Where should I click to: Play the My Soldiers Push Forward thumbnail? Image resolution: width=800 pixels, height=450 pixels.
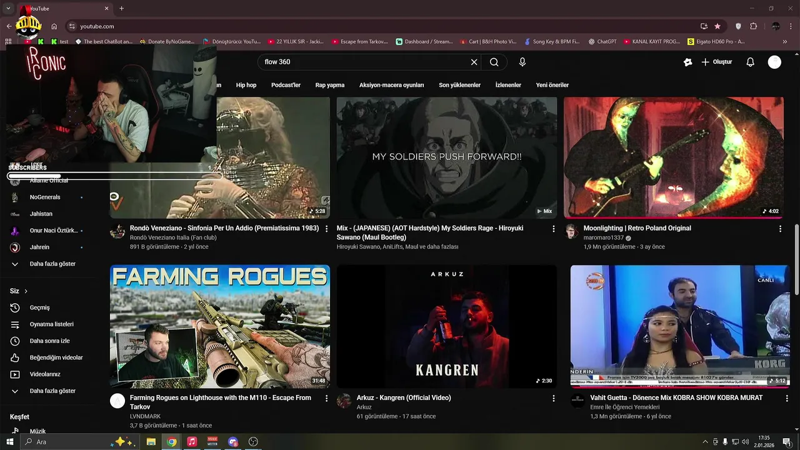447,157
